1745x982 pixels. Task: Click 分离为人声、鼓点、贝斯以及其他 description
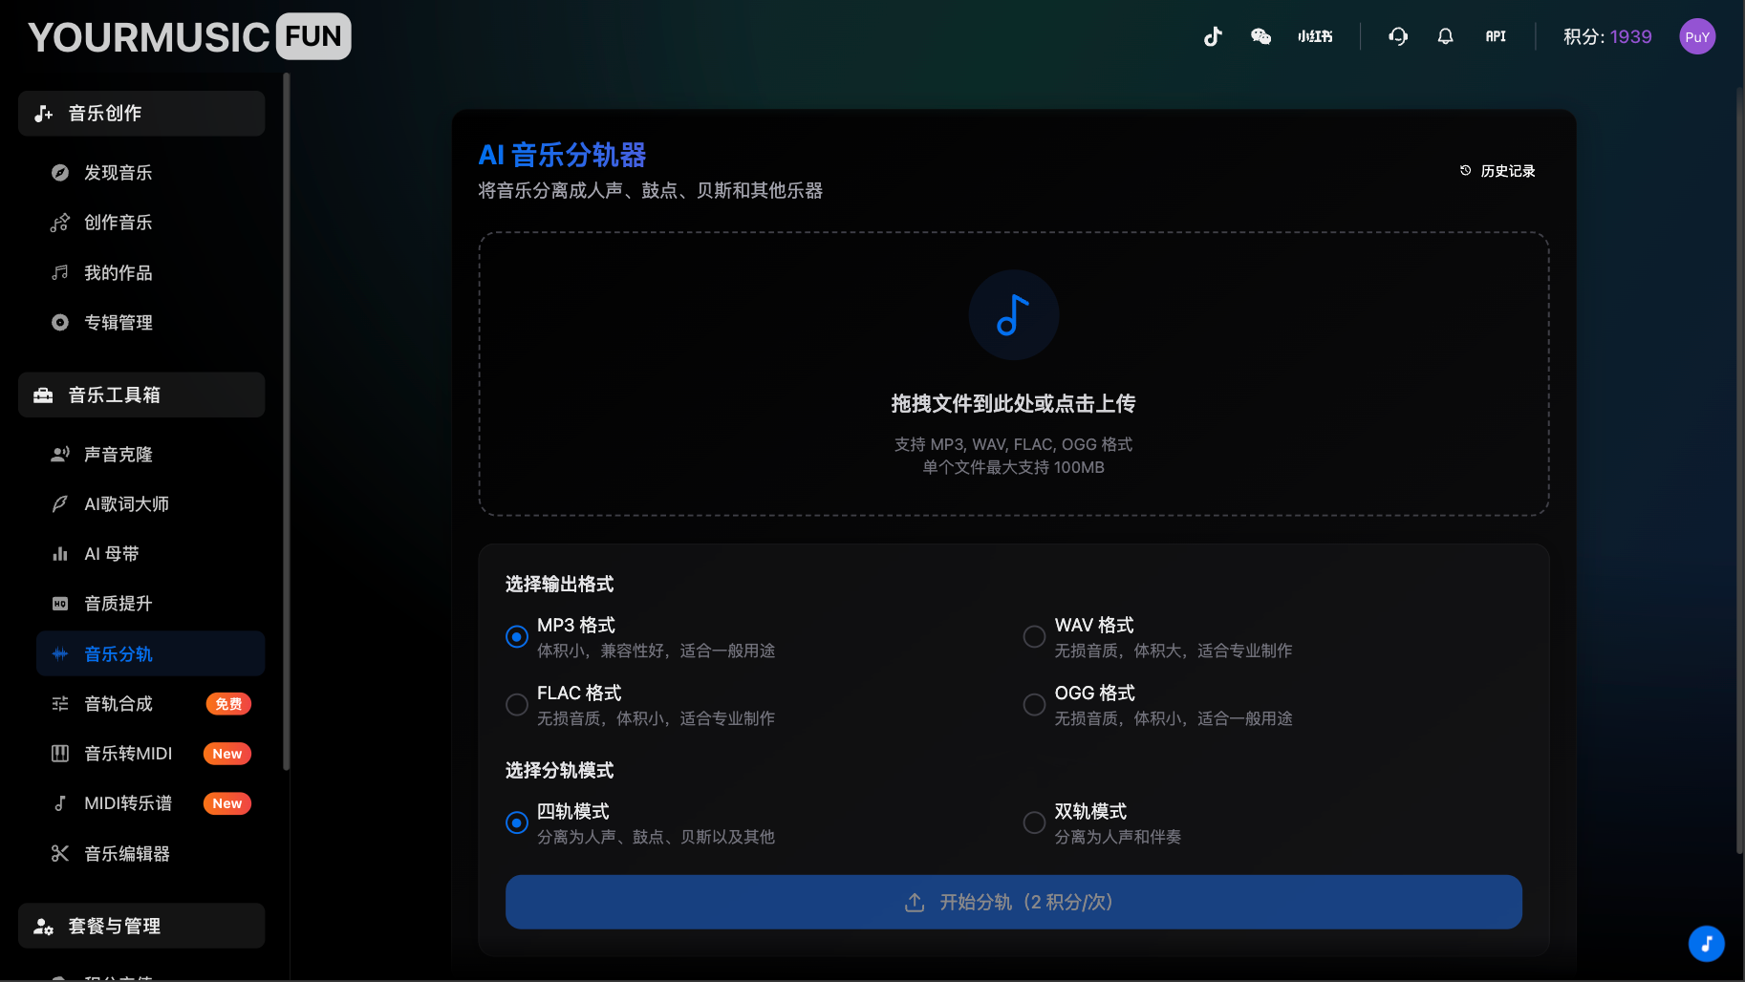[x=656, y=837]
